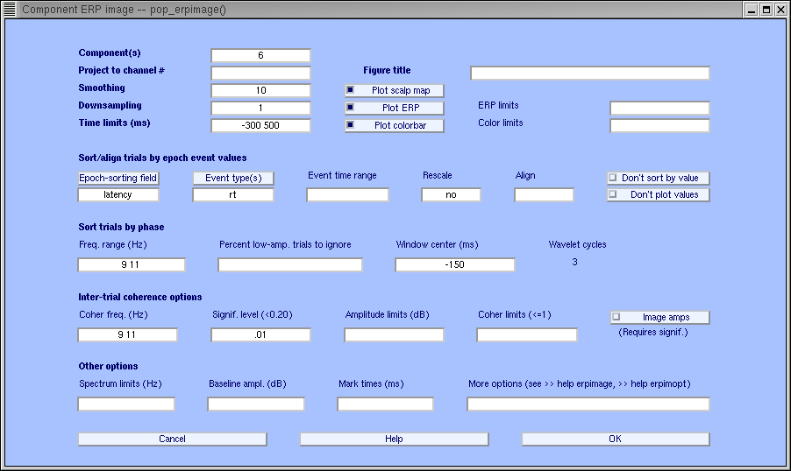This screenshot has height=471, width=791.
Task: Click the More options text field
Action: pyautogui.click(x=588, y=404)
